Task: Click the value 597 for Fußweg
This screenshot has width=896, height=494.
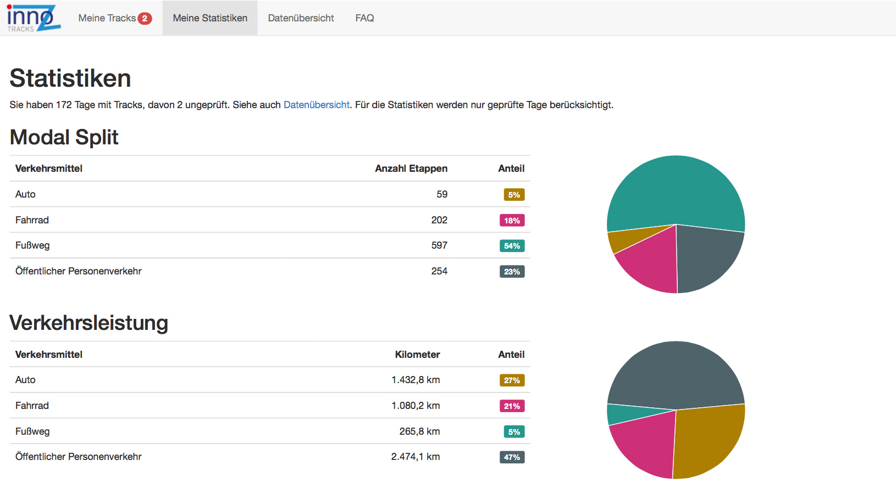Action: (x=439, y=245)
